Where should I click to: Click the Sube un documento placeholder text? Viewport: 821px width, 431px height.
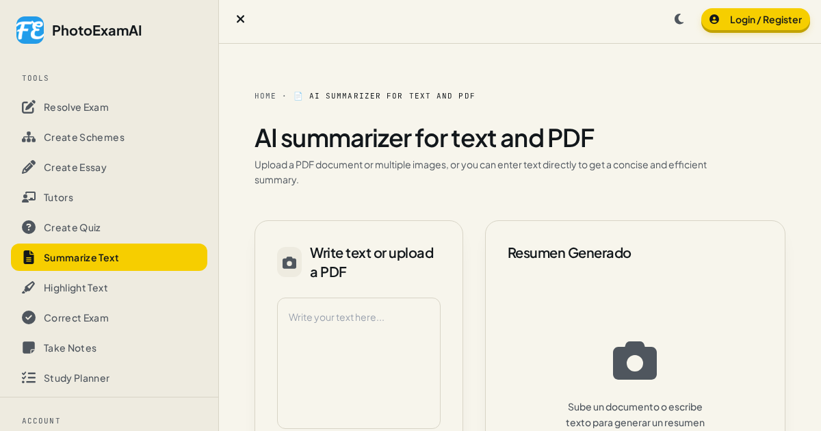pyautogui.click(x=635, y=415)
